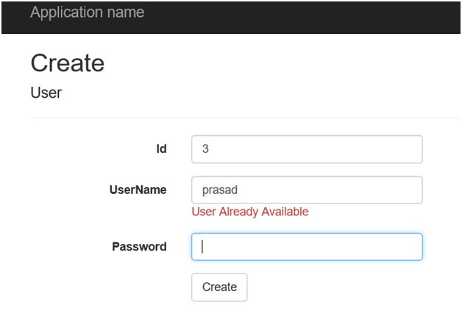Click the dark navbar's empty area
Image resolution: width=462 pixels, height=313 pixels.
[x=309, y=15]
